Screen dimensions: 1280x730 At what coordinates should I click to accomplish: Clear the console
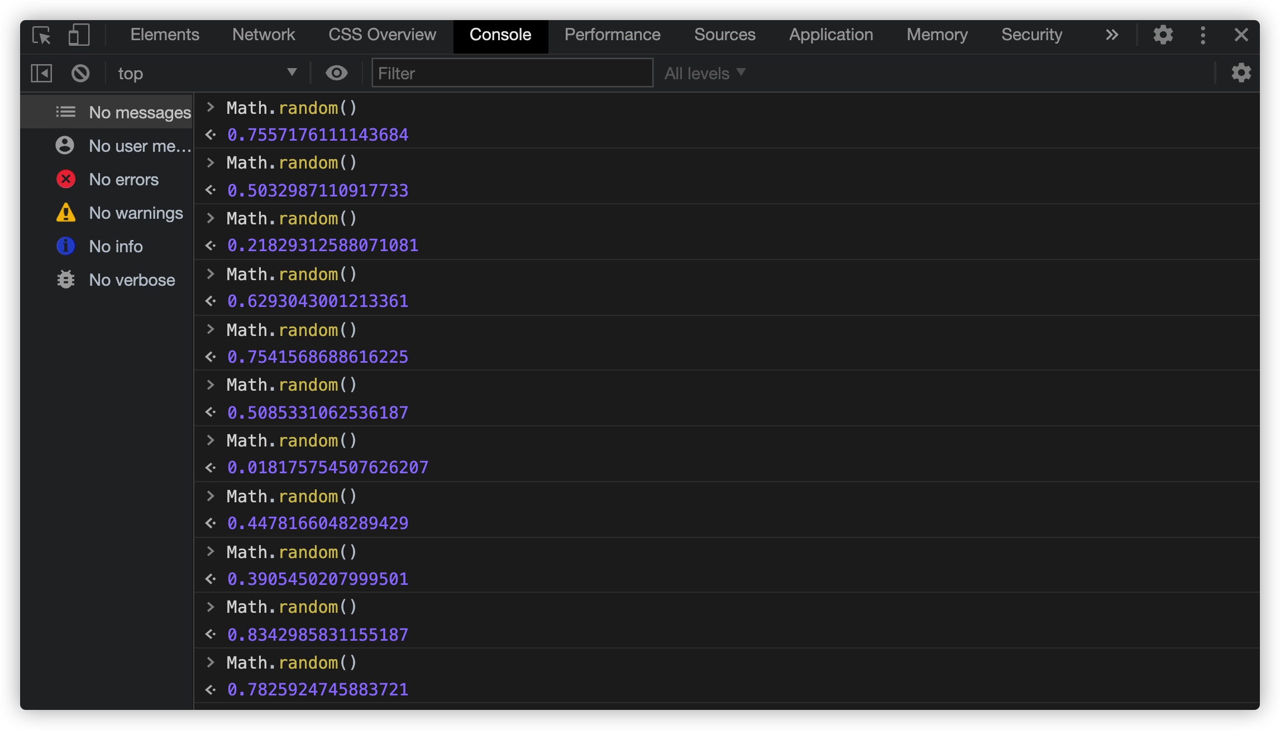click(80, 73)
